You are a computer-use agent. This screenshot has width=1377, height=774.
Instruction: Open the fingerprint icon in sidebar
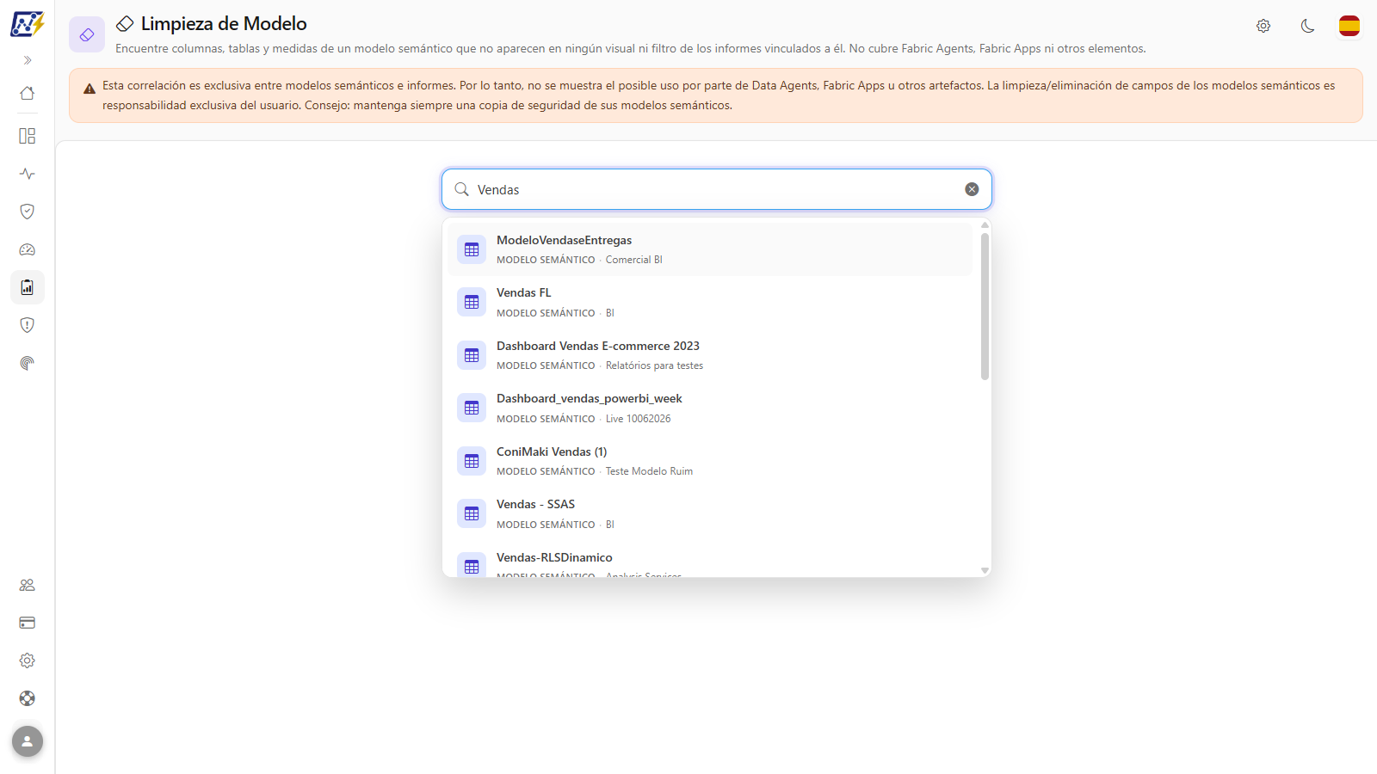(28, 363)
